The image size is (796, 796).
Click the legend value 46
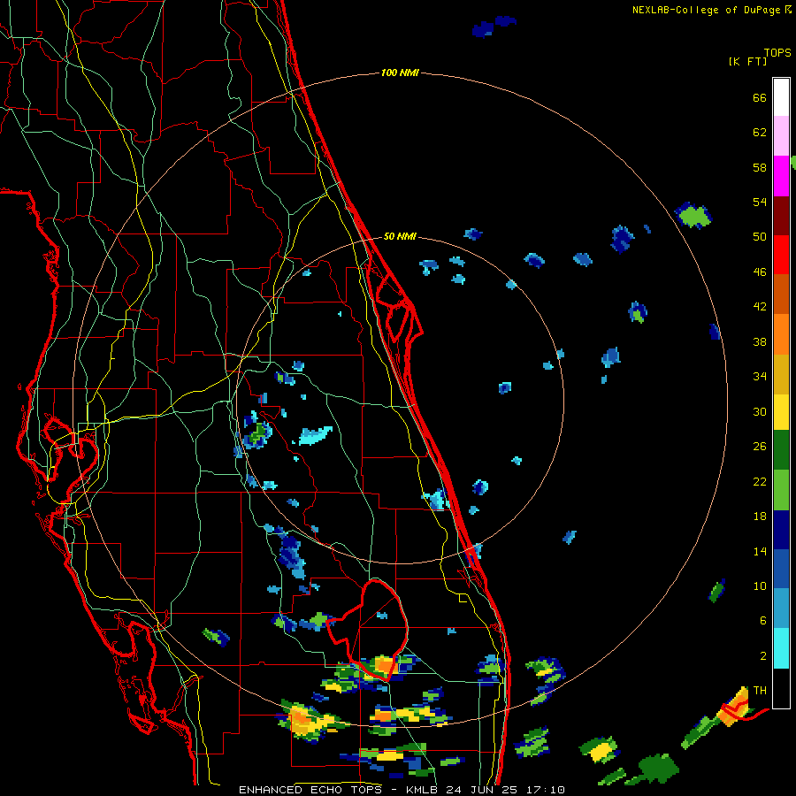760,272
